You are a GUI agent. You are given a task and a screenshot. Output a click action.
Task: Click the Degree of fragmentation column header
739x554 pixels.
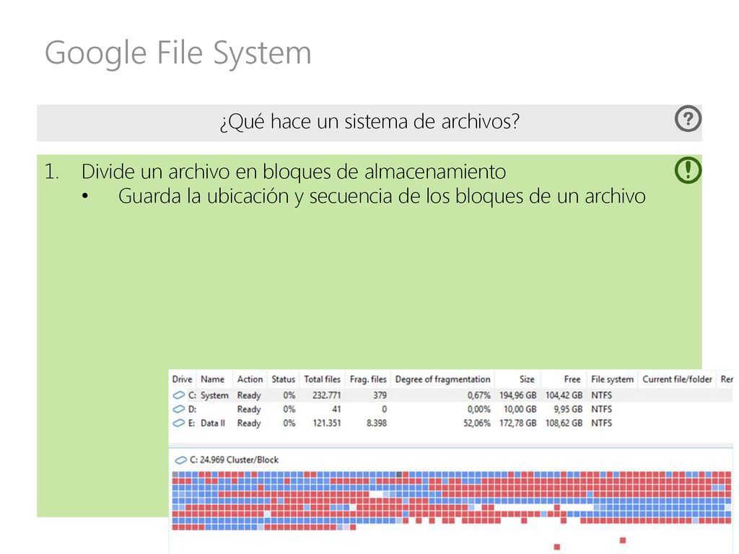(x=442, y=379)
